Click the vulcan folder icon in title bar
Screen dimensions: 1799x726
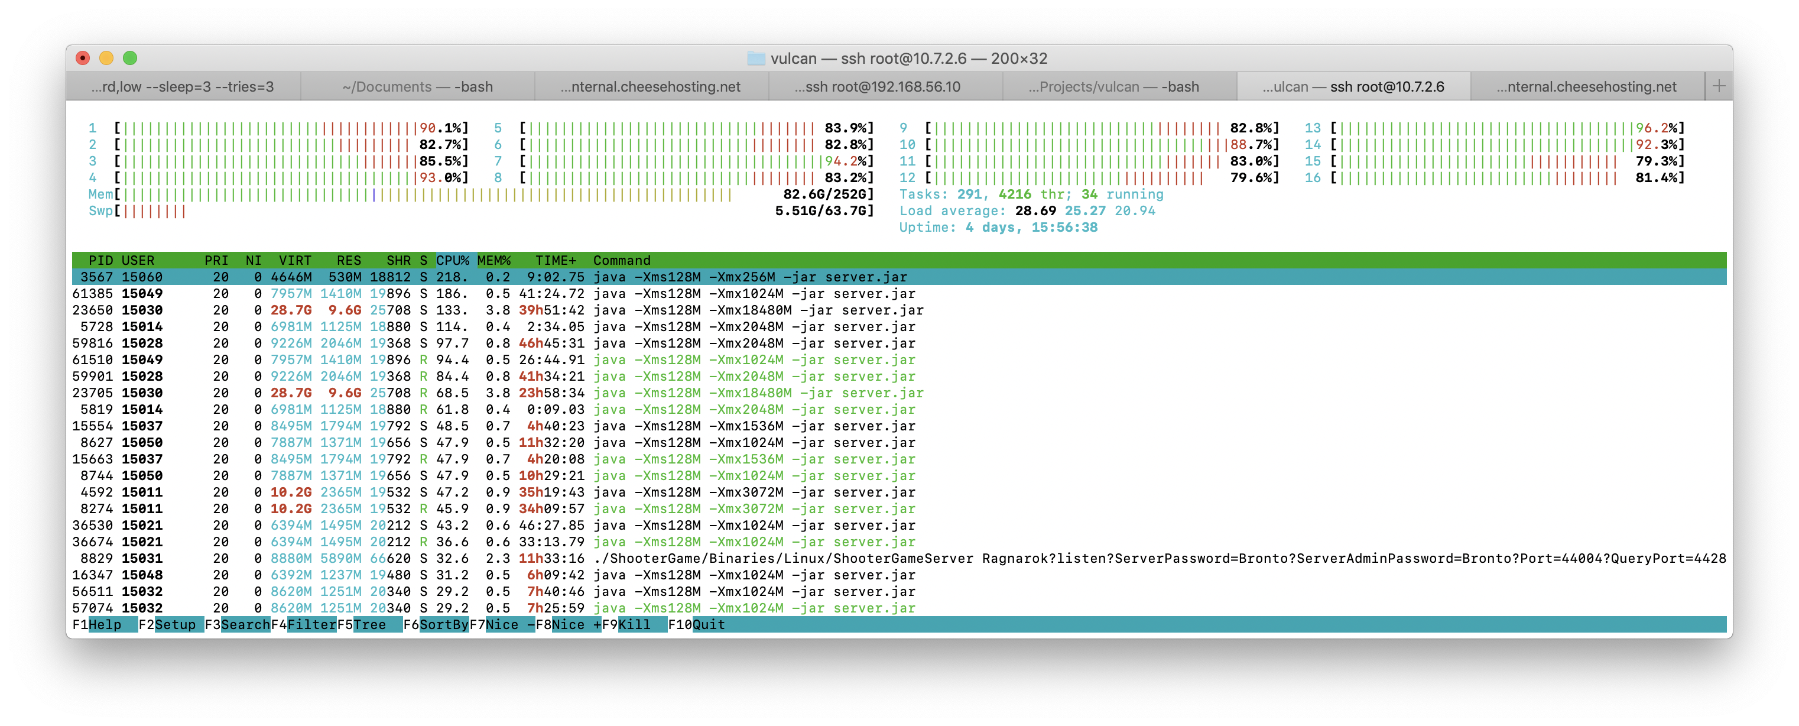(x=756, y=59)
